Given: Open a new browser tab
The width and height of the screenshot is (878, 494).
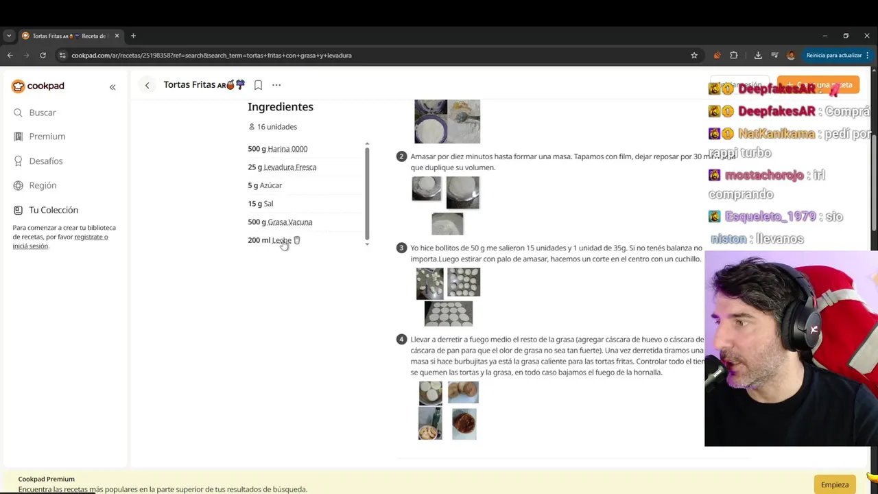Looking at the screenshot, I should pyautogui.click(x=133, y=36).
